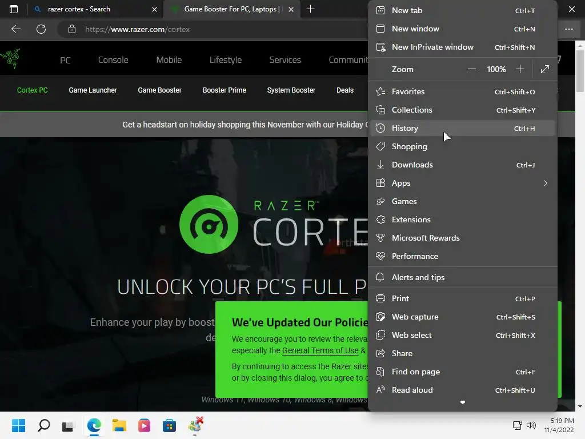Click the Games controller icon
The image size is (585, 439).
tap(380, 201)
